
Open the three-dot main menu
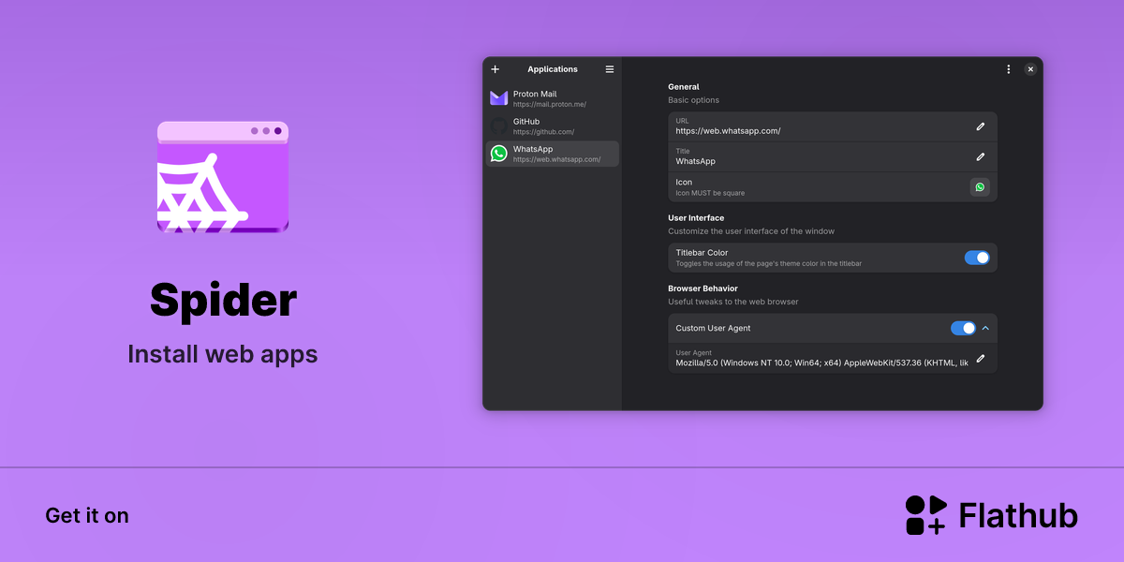pos(1008,69)
